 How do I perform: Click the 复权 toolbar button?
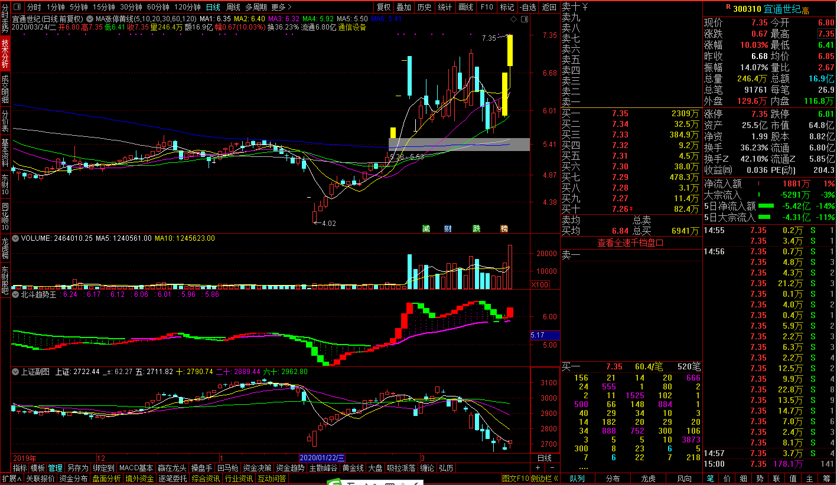384,7
